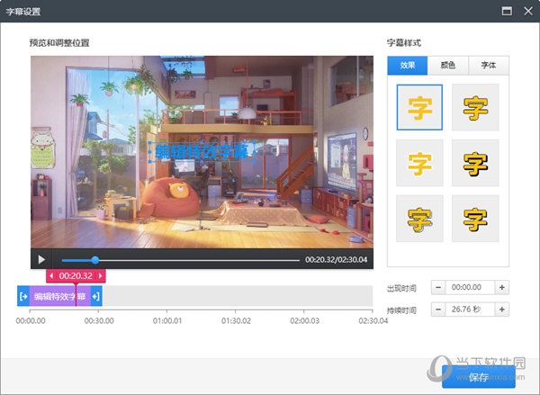Click the subtitle clip start handle
This screenshot has height=395, width=540.
23,296
